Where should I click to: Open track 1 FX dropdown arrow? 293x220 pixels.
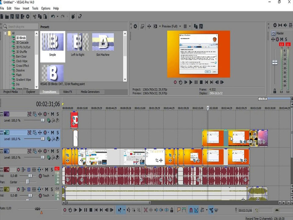click(49, 114)
